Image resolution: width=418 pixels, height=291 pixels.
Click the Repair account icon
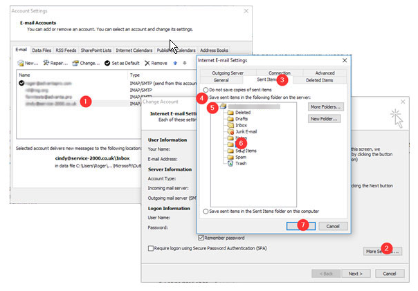click(x=46, y=63)
